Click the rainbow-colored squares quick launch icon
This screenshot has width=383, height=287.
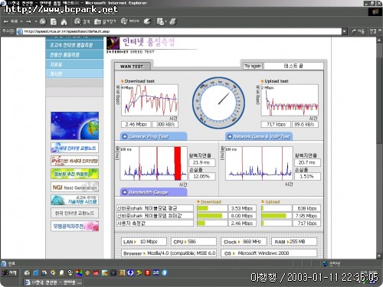[x=79, y=273]
